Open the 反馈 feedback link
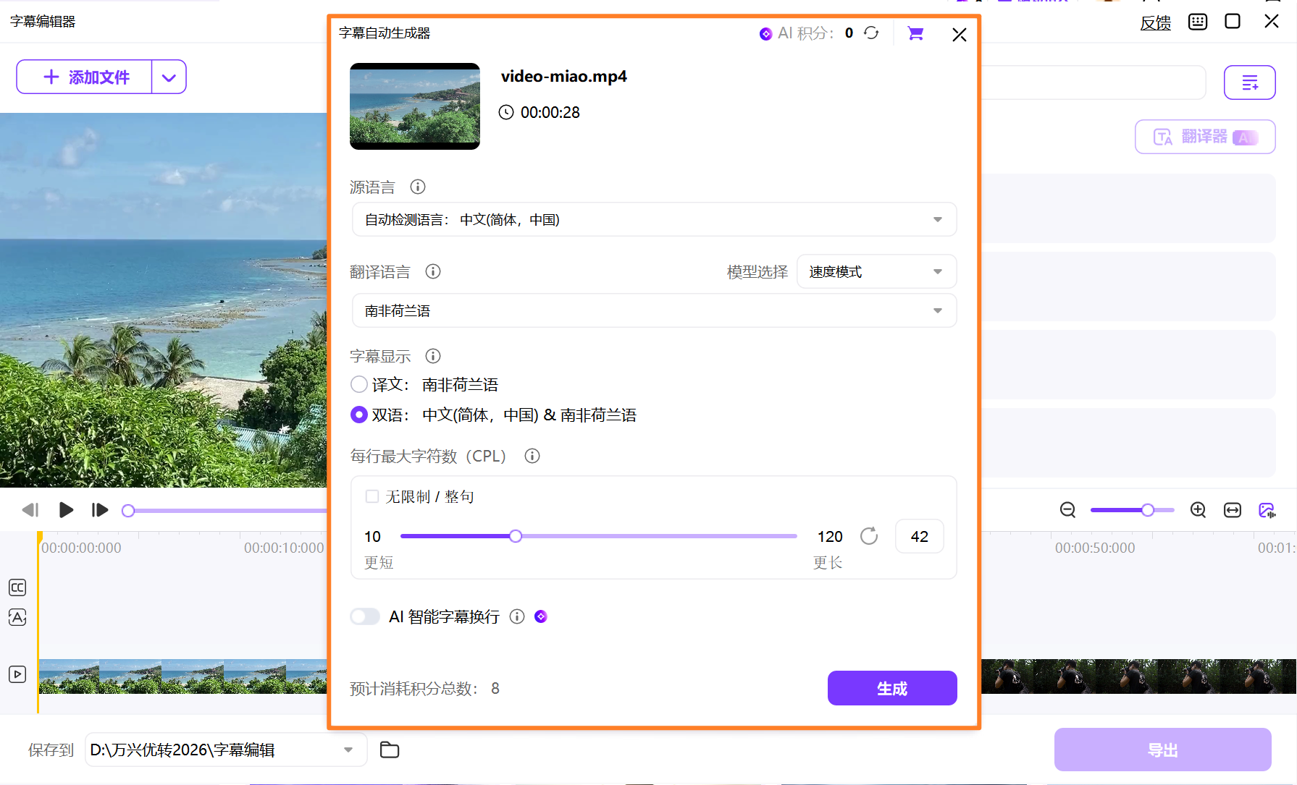Viewport: 1297px width, 785px height. [1155, 23]
